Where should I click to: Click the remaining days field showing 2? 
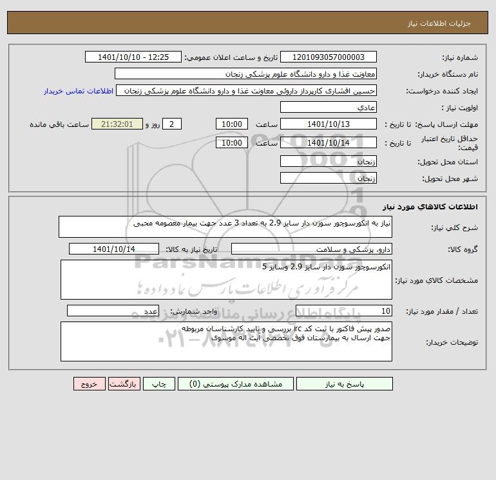coord(172,124)
